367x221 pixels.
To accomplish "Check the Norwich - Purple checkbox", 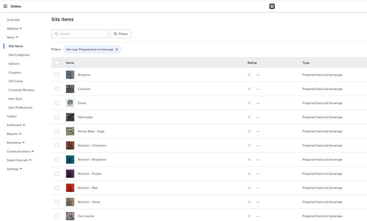I will click(x=57, y=174).
